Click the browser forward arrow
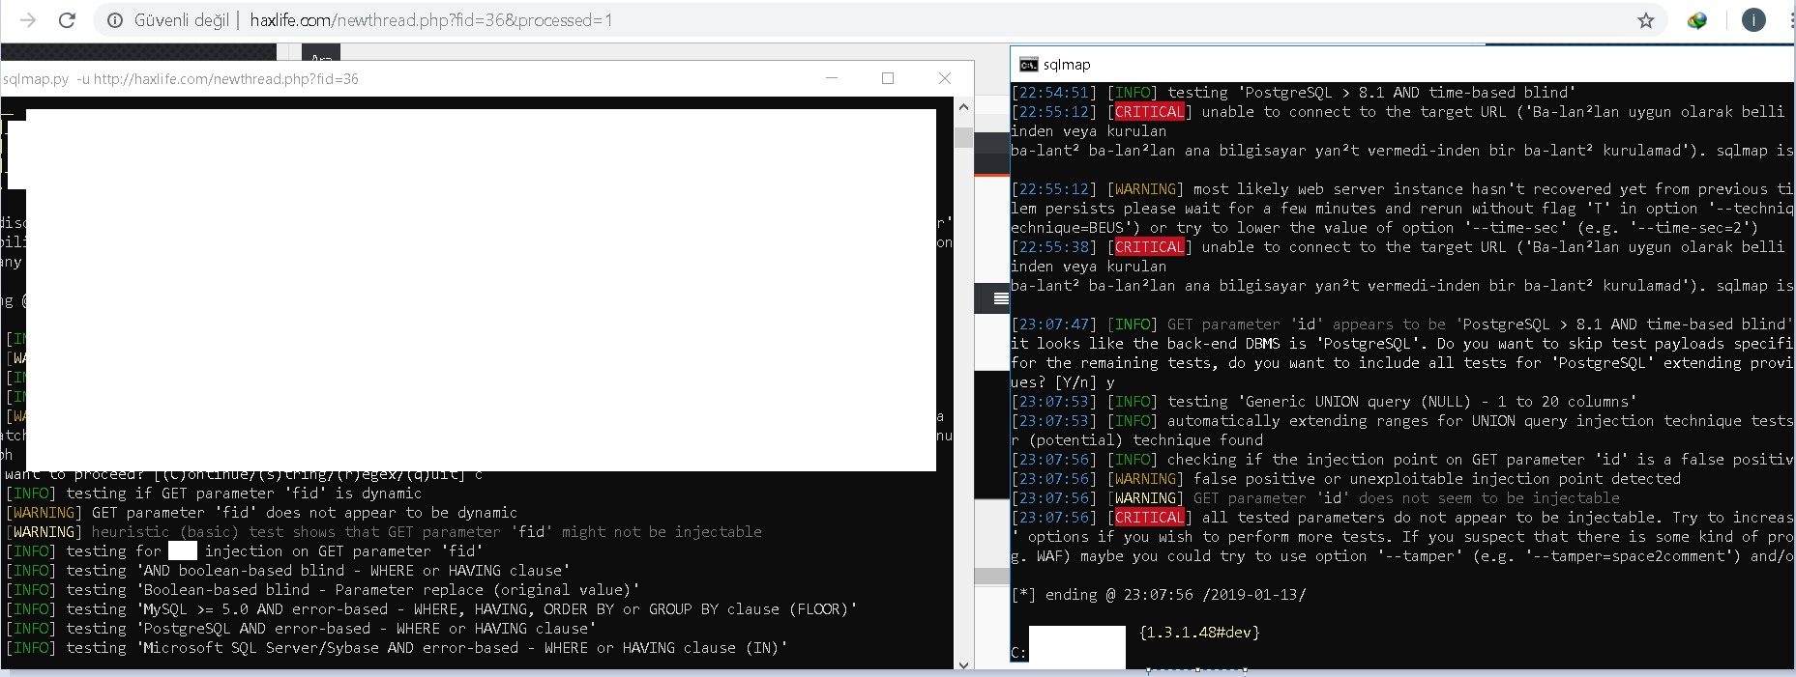The image size is (1796, 677). pos(28,19)
